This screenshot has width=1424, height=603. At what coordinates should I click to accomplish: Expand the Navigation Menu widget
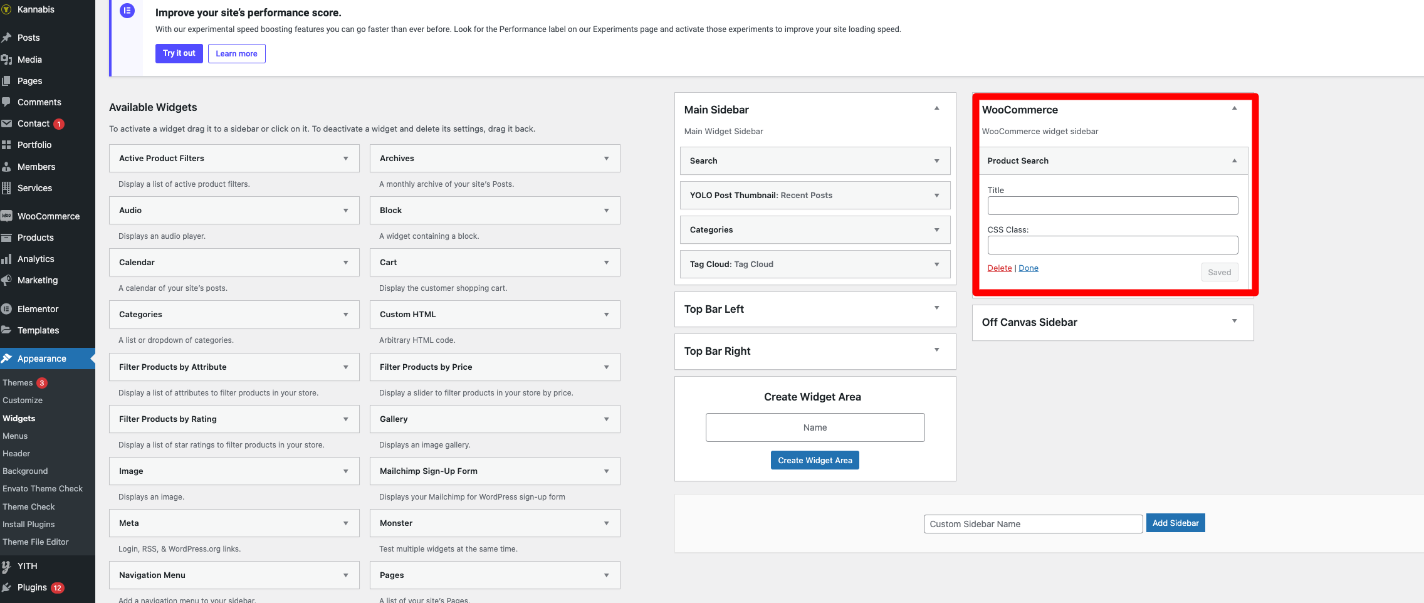pos(346,575)
